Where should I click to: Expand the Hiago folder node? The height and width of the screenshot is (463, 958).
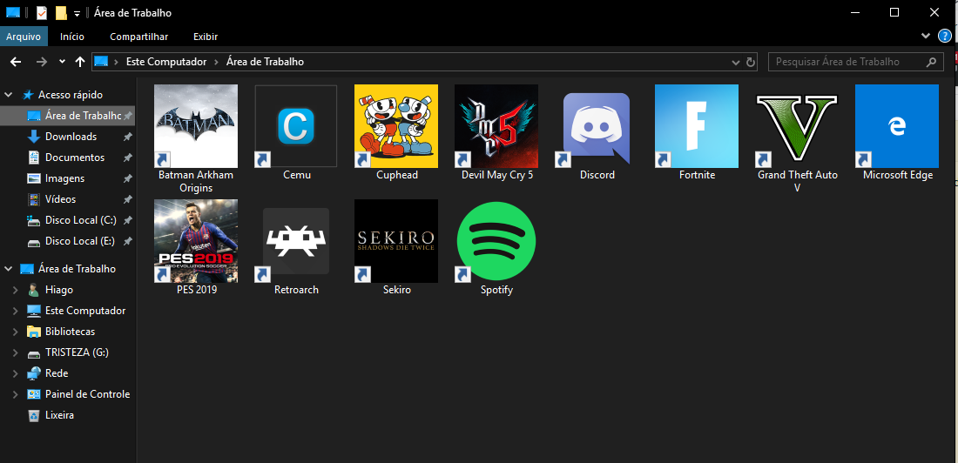(x=16, y=290)
